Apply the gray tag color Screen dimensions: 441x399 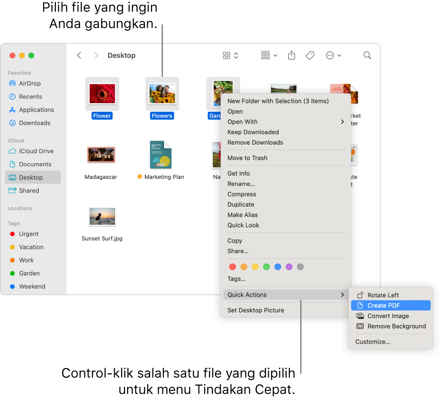300,267
